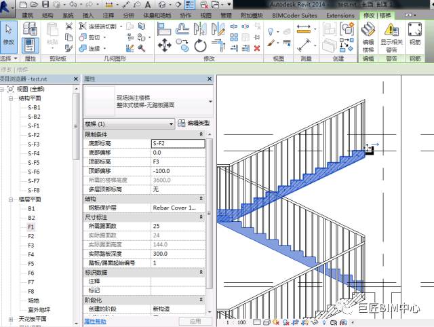Open the Join (连接) dropdown arrow
Image resolution: width=434 pixels, height=327 pixels.
click(105, 48)
